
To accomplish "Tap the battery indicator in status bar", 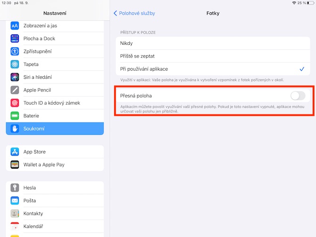I will click(310, 3).
